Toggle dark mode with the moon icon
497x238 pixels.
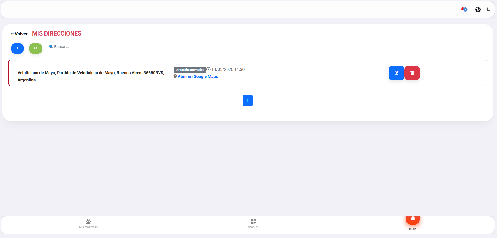488,9
